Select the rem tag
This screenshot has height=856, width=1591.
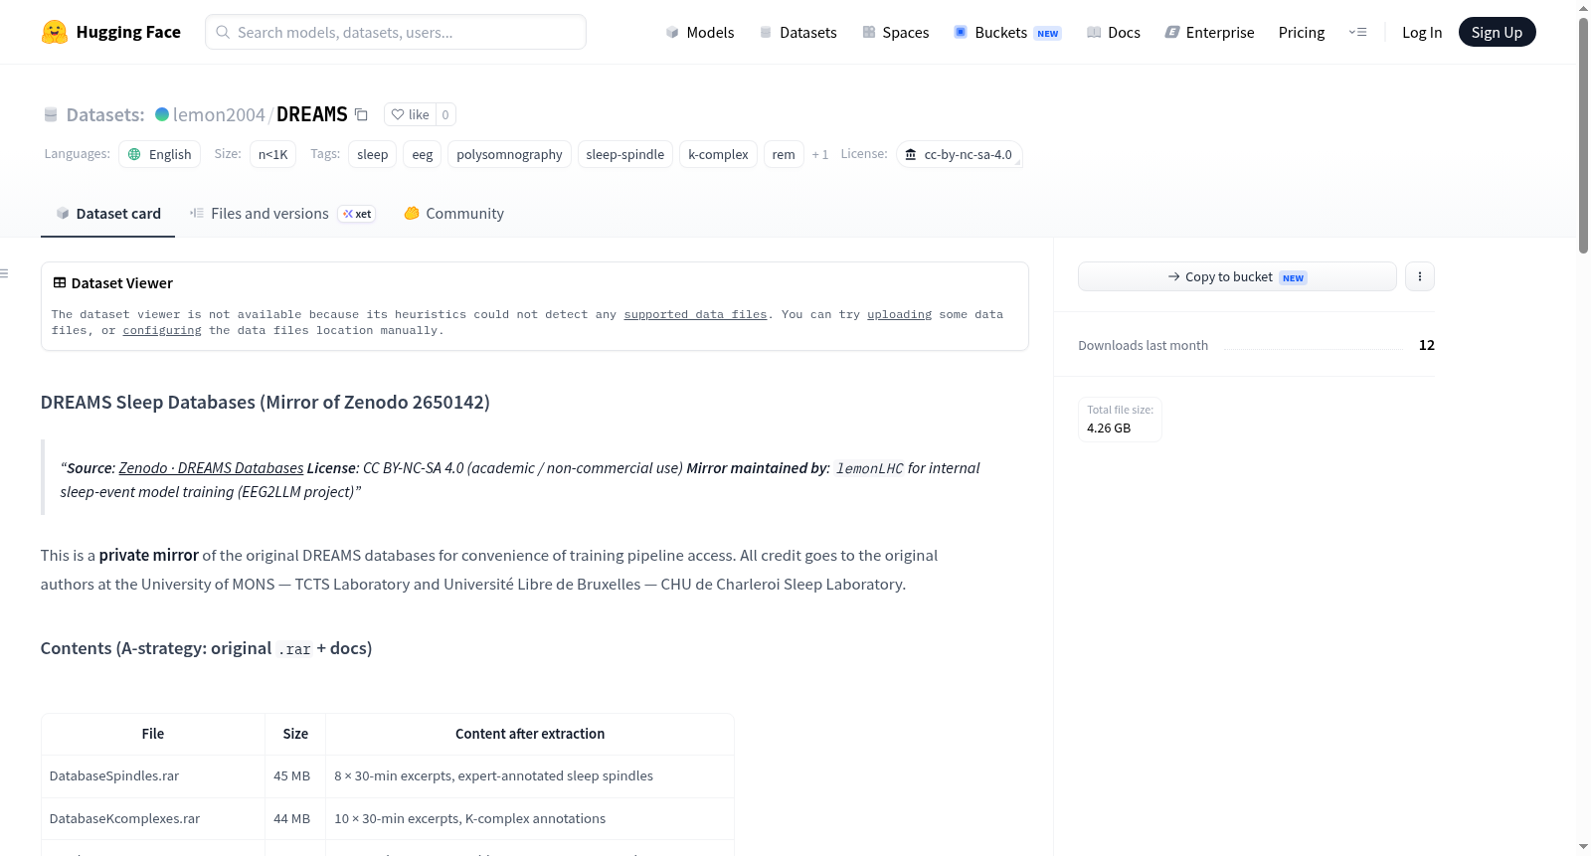(784, 154)
